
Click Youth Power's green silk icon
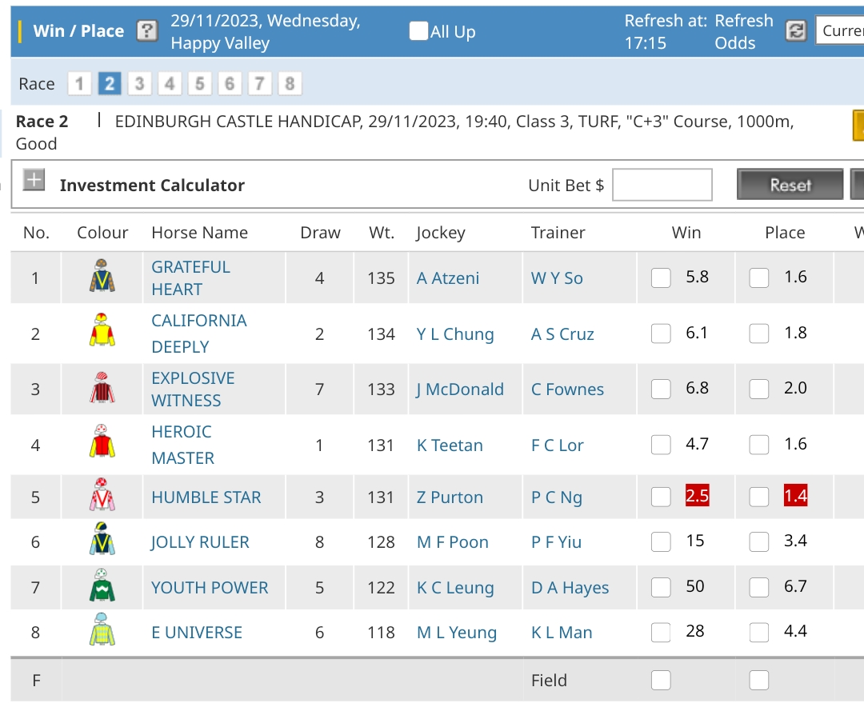(102, 586)
